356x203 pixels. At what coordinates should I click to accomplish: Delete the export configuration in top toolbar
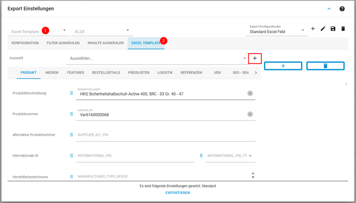click(343, 29)
